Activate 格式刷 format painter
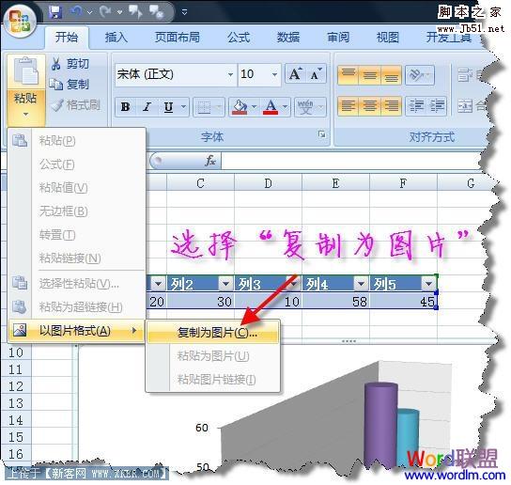This screenshot has width=511, height=485. coord(75,104)
